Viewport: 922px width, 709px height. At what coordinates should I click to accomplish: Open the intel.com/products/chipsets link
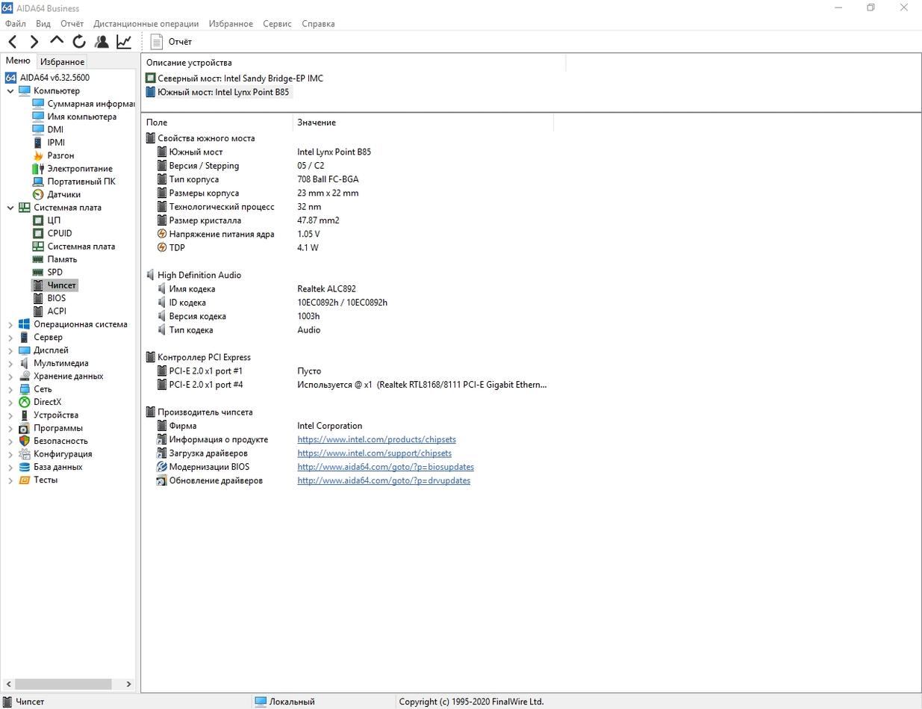(x=376, y=439)
